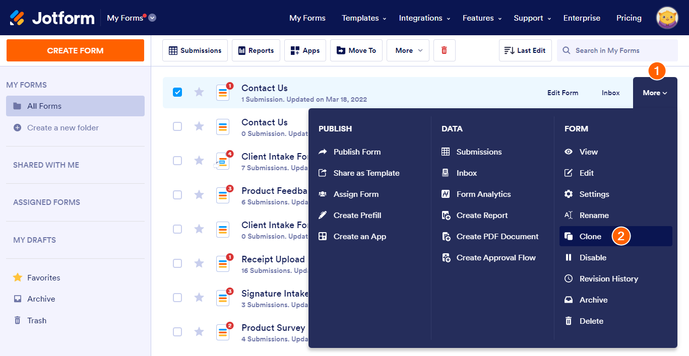689x356 pixels.
Task: Click the Product Survey form icon
Action: [x=223, y=332]
